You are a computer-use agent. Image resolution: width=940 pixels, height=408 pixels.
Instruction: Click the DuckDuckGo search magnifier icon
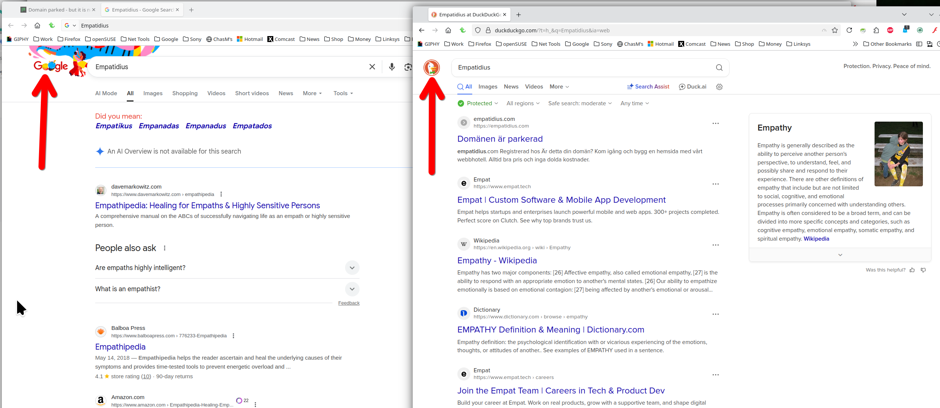pyautogui.click(x=719, y=68)
